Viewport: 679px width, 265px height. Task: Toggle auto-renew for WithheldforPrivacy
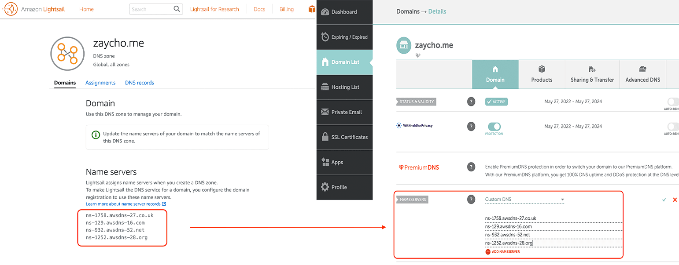[673, 126]
